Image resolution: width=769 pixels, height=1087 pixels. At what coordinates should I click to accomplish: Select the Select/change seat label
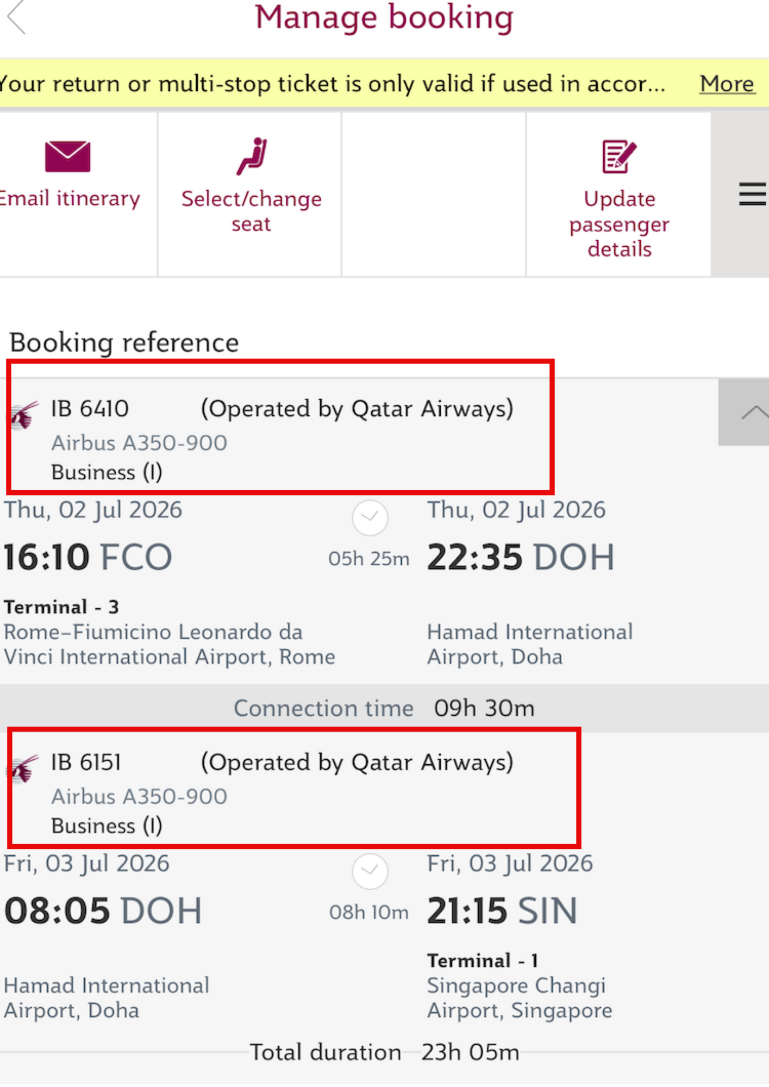[252, 211]
